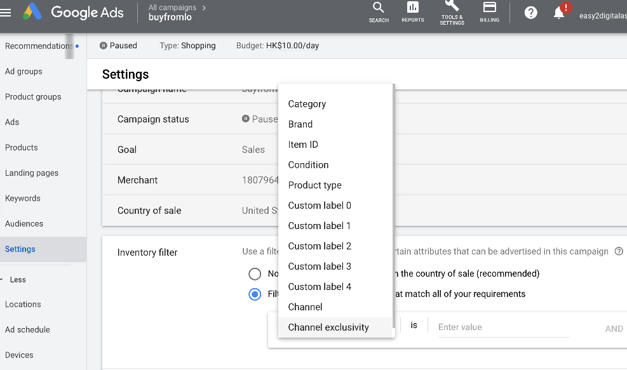Open the Reports icon
This screenshot has height=370, width=627.
[413, 12]
